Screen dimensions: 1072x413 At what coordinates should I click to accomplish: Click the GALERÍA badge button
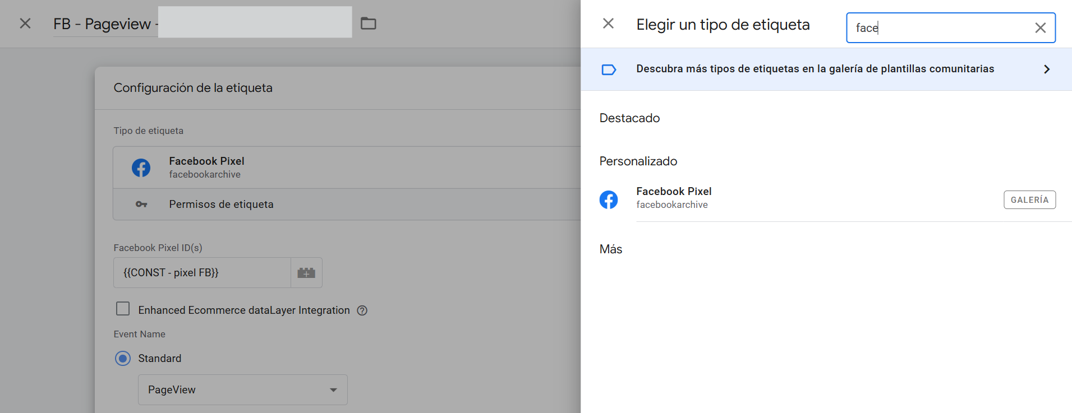[x=1029, y=200]
